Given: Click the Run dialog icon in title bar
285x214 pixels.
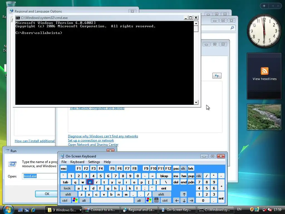Looking at the screenshot, I should pos(7,151).
